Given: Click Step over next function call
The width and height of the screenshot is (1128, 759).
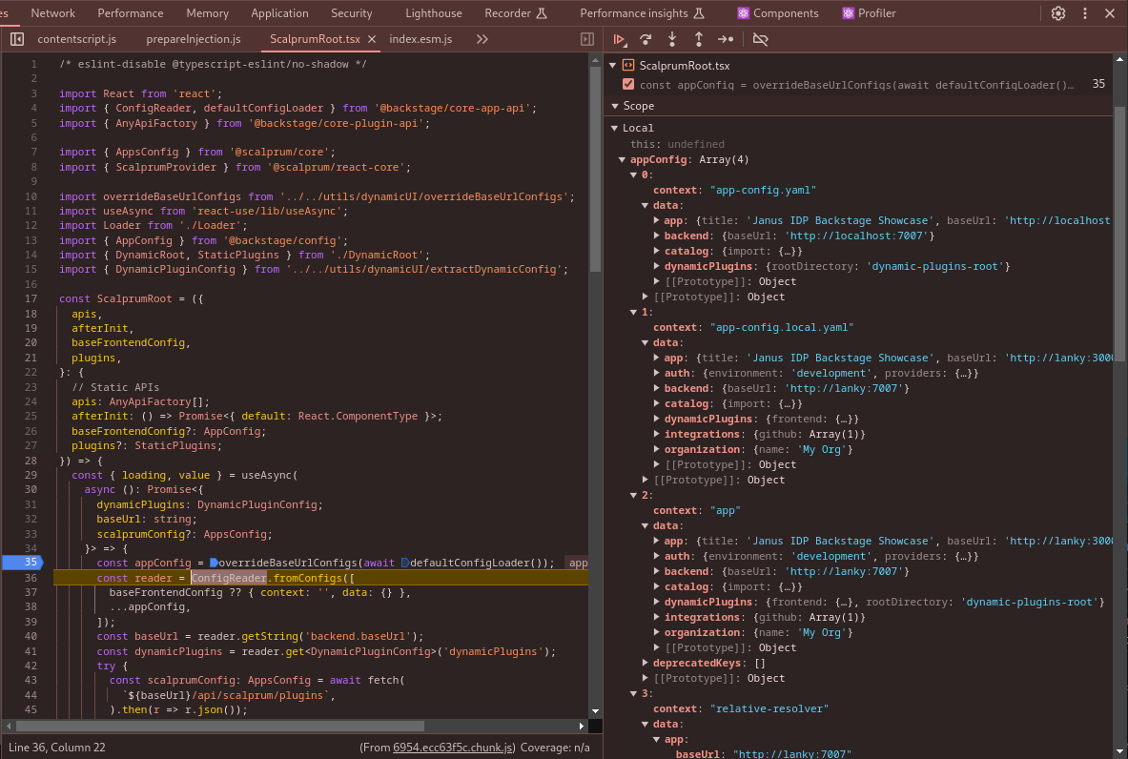Looking at the screenshot, I should coord(646,39).
